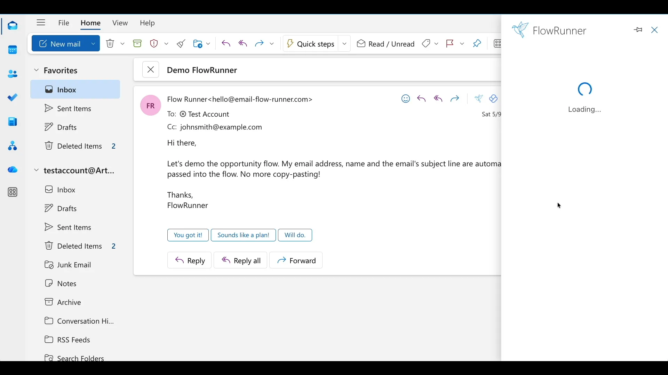The height and width of the screenshot is (375, 668).
Task: Open the More apps grid icon
Action: [x=13, y=193]
